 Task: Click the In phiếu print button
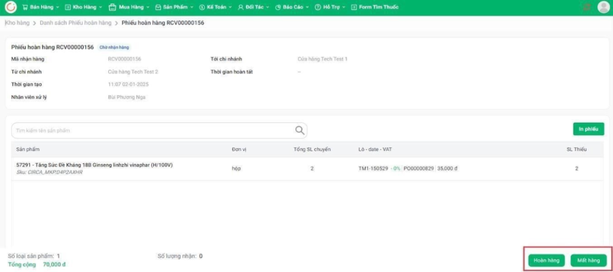pyautogui.click(x=588, y=129)
